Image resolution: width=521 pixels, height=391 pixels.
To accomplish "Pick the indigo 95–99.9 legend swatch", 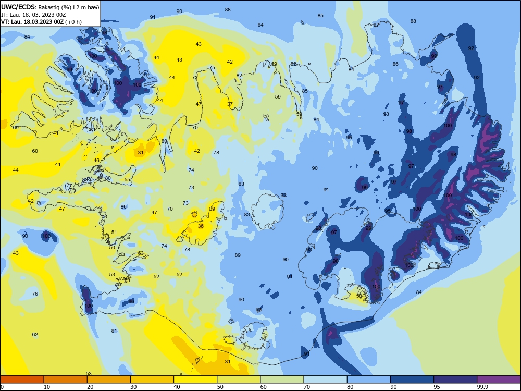I will 455,380.
